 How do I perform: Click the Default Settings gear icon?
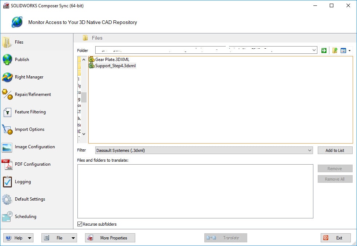point(7,199)
